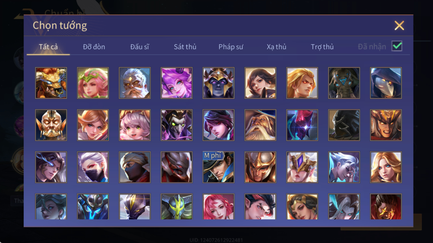Screen dimensions: 433x243
Task: Toggle the Đã nhận checkbox
Action: pyautogui.click(x=397, y=46)
